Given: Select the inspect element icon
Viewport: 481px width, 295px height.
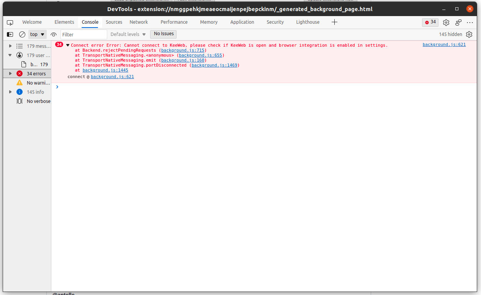Looking at the screenshot, I should [x=10, y=22].
